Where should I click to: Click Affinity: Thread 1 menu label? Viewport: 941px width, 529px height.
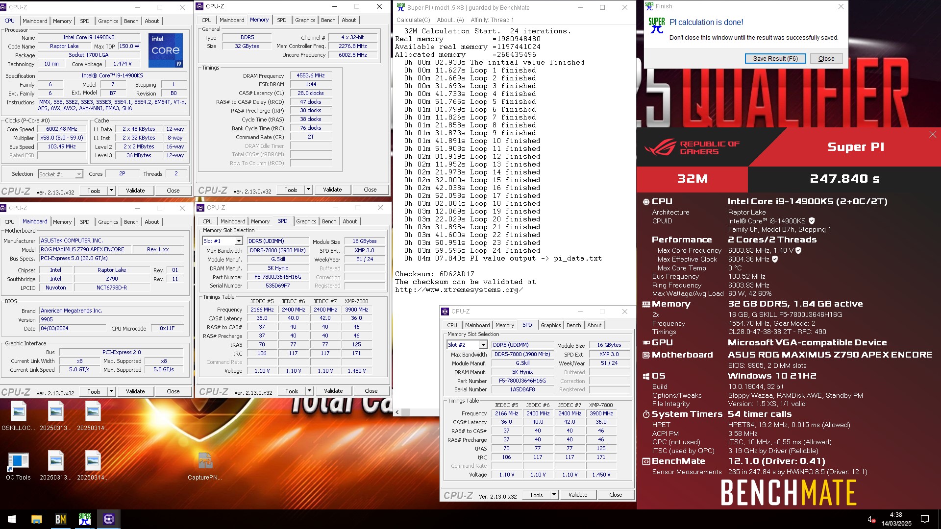click(x=492, y=20)
